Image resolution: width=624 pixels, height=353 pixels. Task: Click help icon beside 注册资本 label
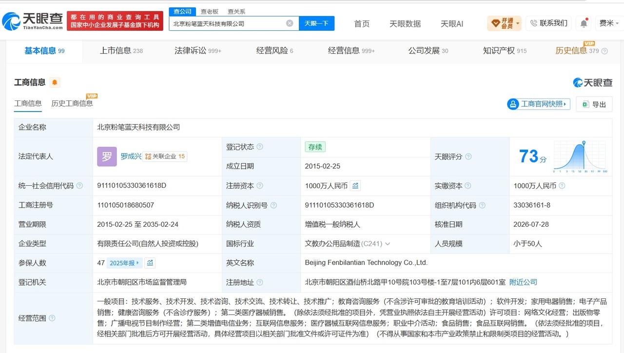tap(260, 186)
